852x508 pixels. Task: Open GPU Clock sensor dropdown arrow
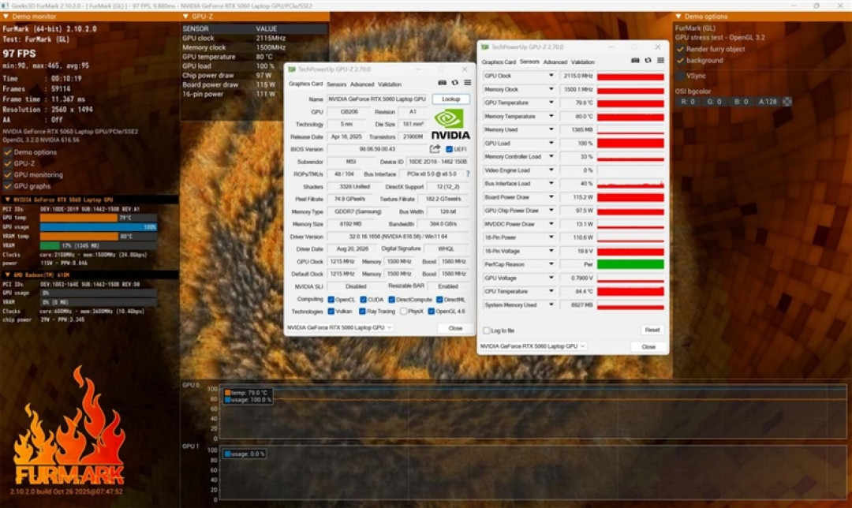551,76
